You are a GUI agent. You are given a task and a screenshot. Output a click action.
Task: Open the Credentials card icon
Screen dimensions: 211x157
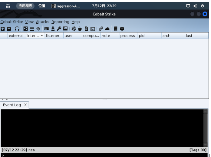click(47, 29)
